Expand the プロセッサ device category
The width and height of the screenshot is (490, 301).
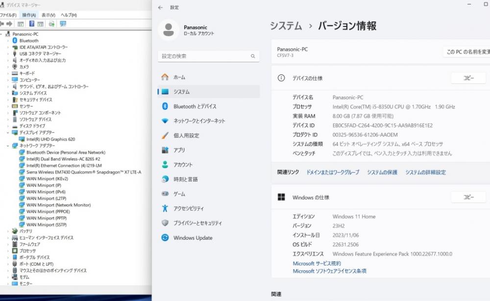click(8, 251)
